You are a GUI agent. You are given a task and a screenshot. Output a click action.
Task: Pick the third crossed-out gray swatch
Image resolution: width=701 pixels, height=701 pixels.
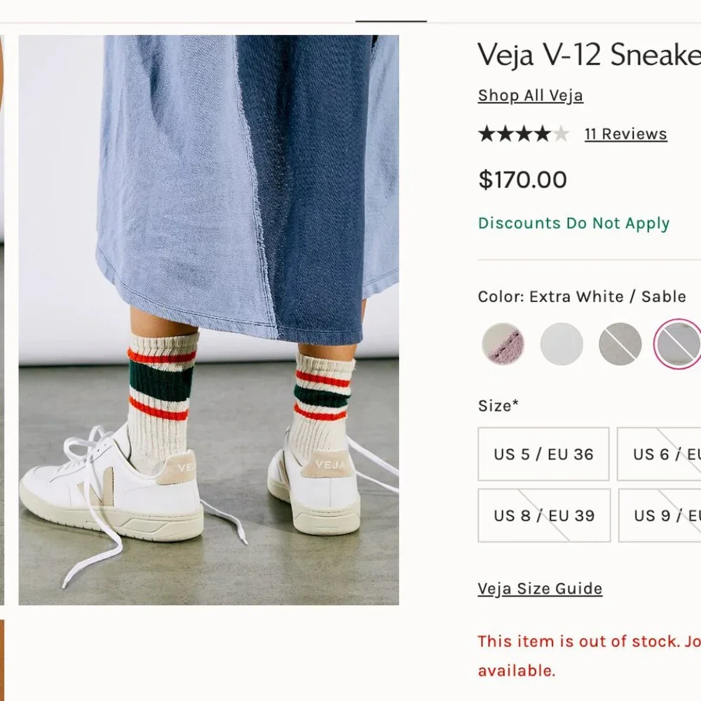pyautogui.click(x=620, y=343)
